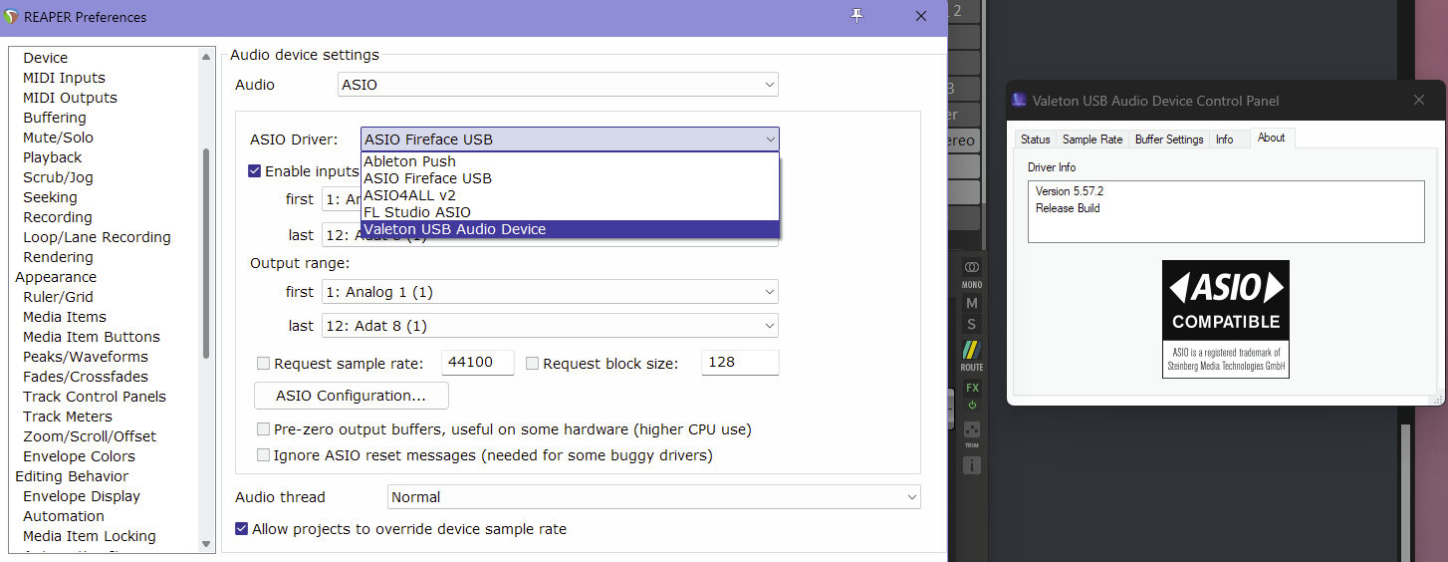Open the first input range dropdown
The image size is (1448, 562).
click(x=341, y=199)
